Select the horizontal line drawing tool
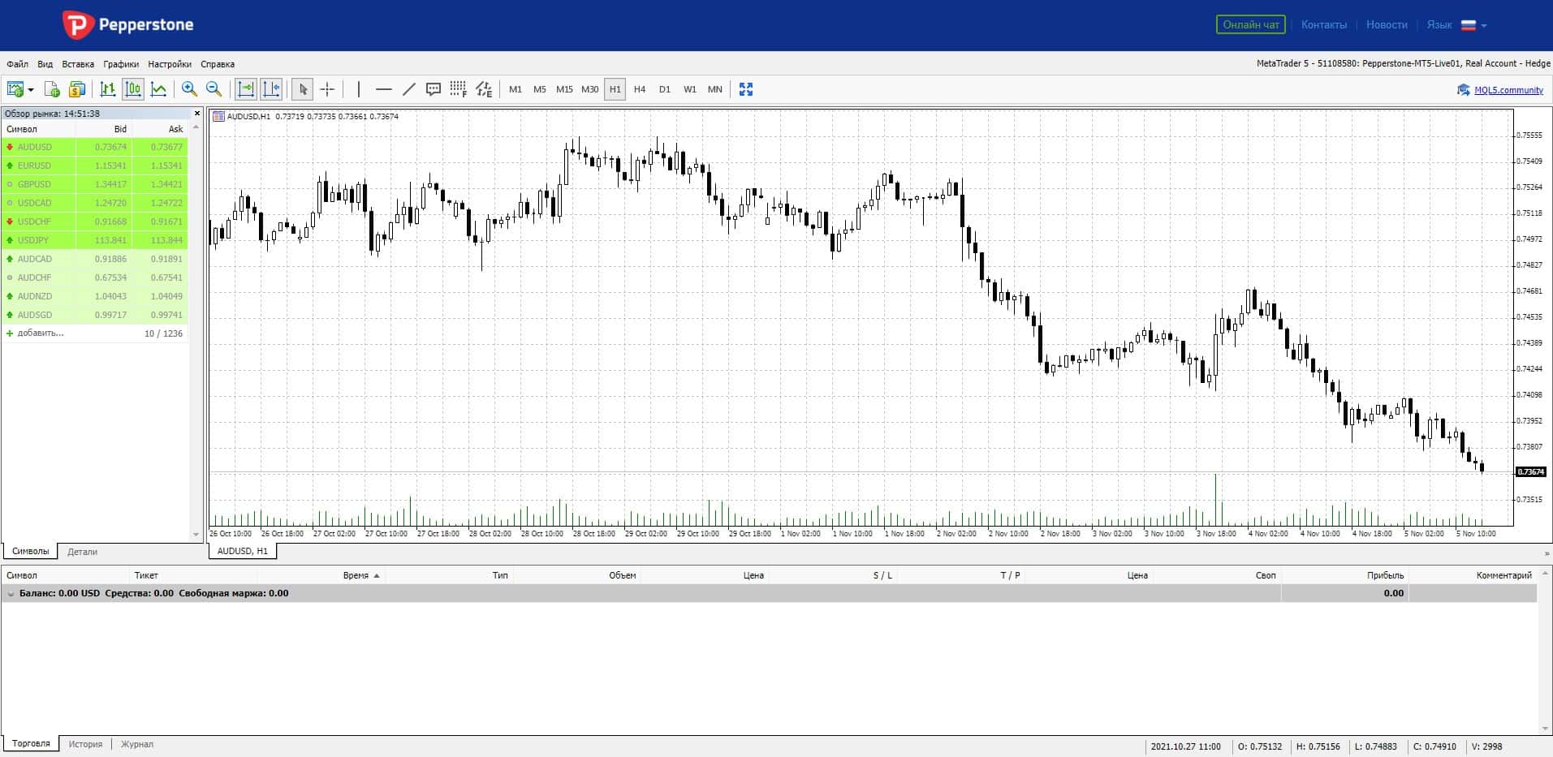The image size is (1553, 757). (384, 89)
